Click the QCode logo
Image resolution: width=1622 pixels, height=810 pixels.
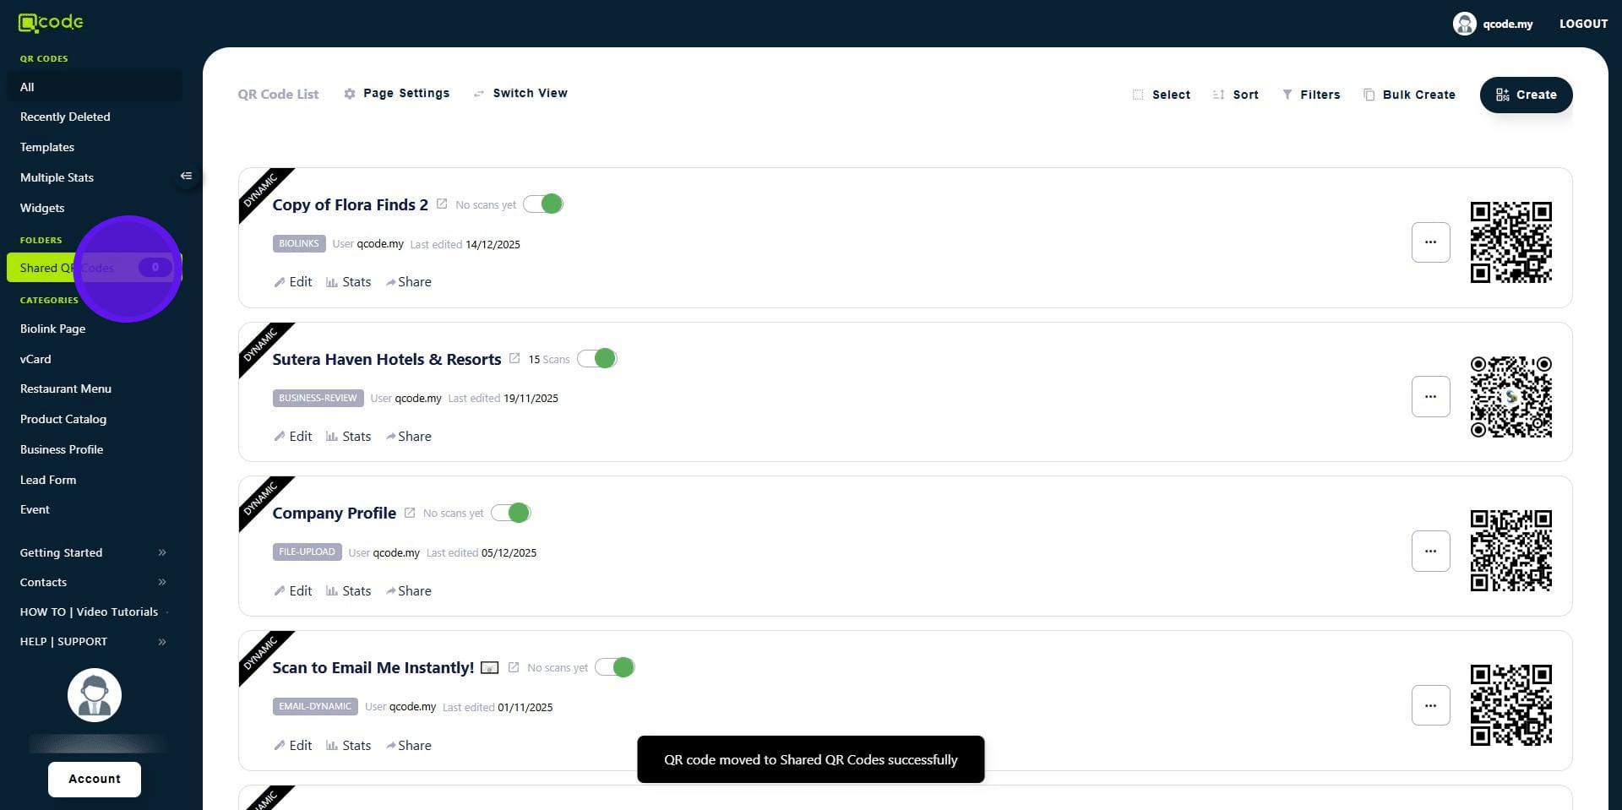[x=51, y=23]
